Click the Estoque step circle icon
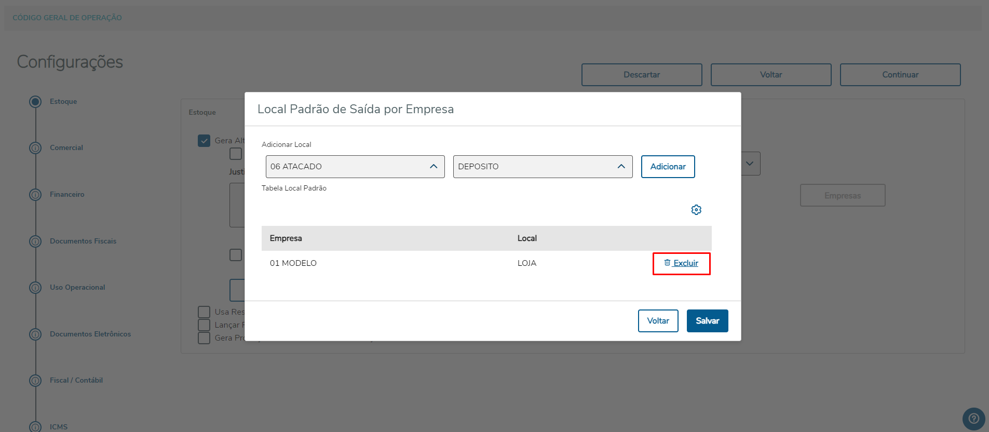The width and height of the screenshot is (989, 432). (x=35, y=102)
